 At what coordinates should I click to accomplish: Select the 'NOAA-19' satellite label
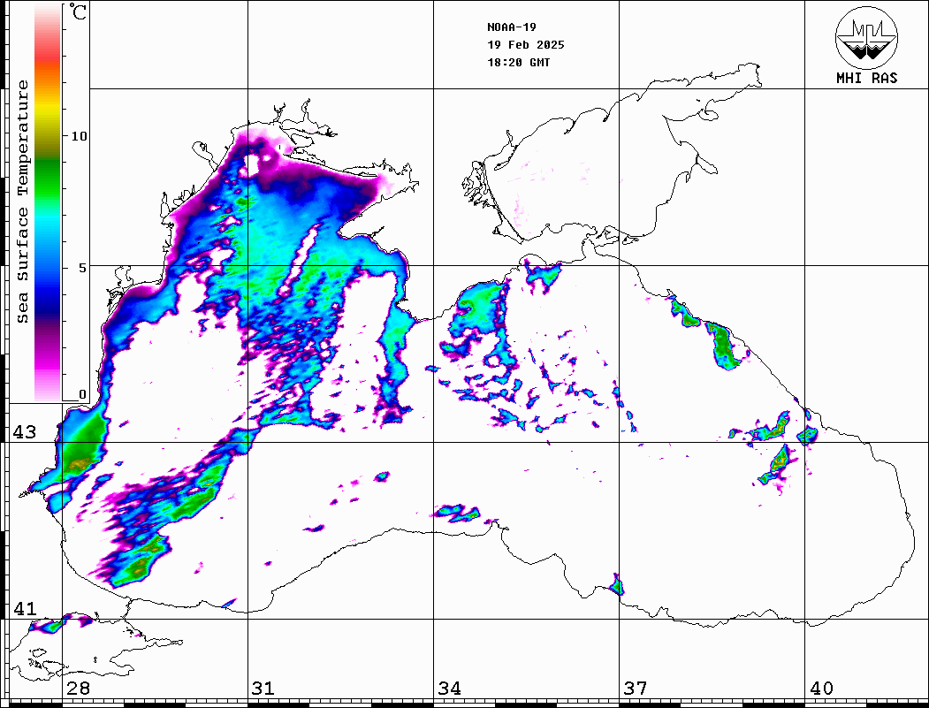[x=512, y=27]
